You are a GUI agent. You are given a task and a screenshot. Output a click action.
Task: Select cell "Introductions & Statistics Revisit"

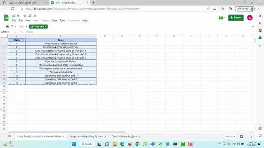tap(61, 44)
